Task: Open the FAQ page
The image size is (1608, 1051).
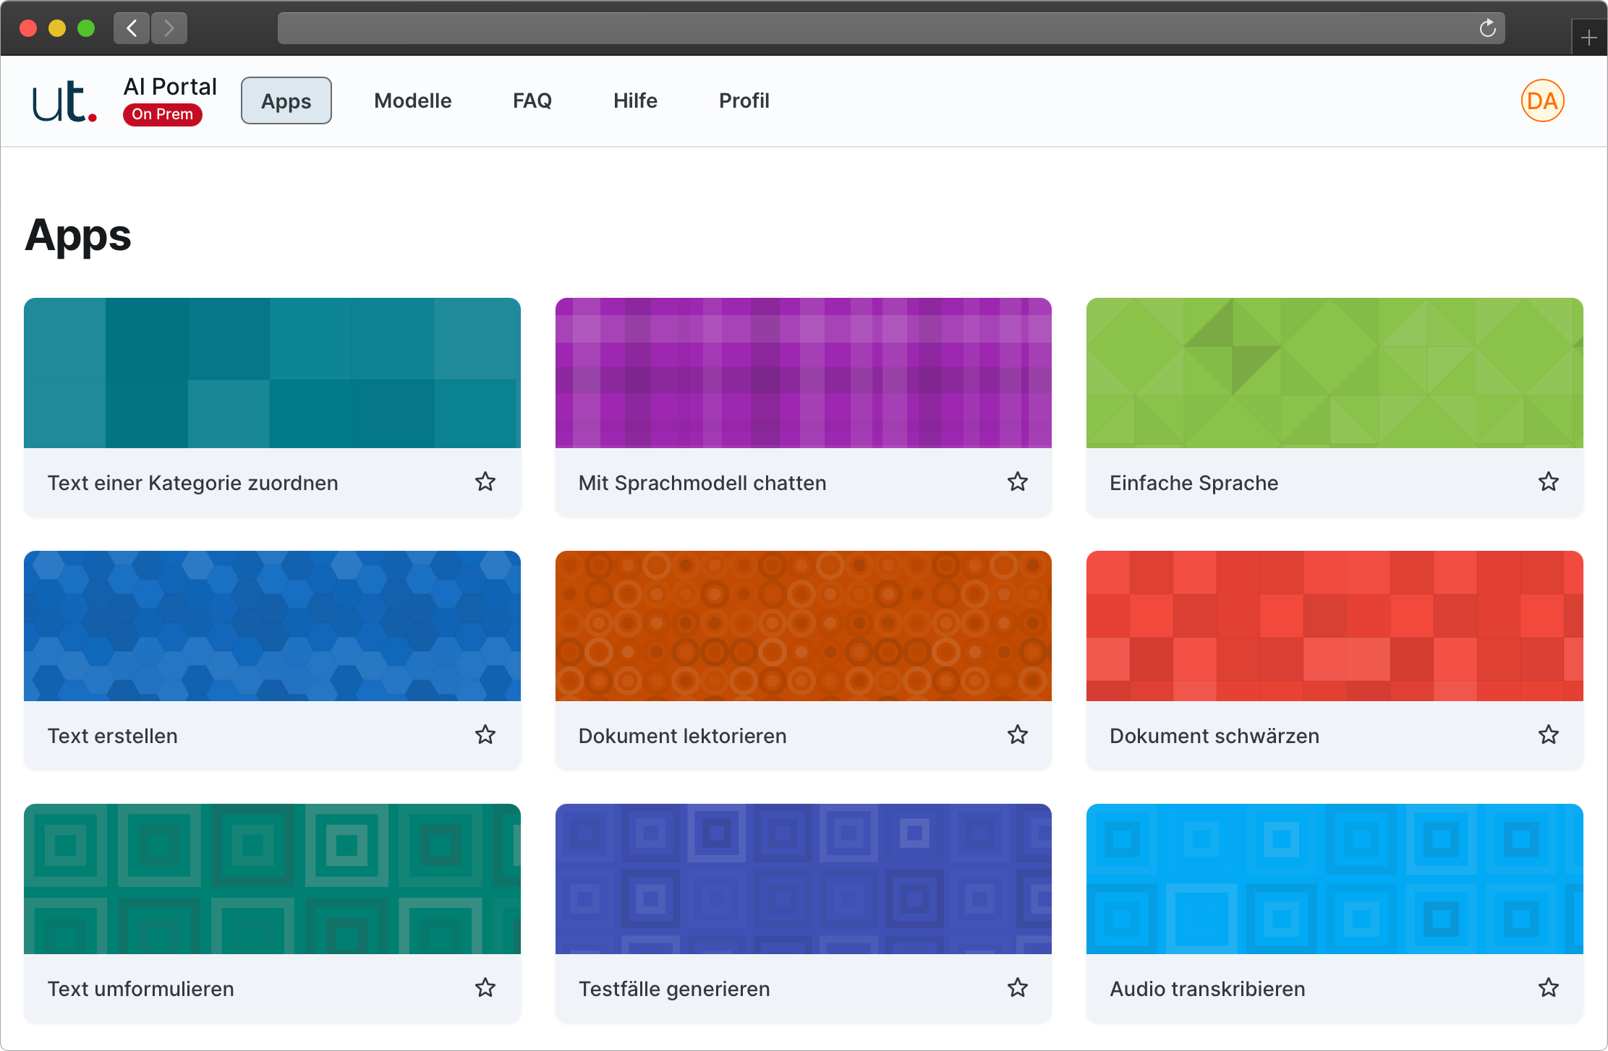Action: (x=532, y=100)
